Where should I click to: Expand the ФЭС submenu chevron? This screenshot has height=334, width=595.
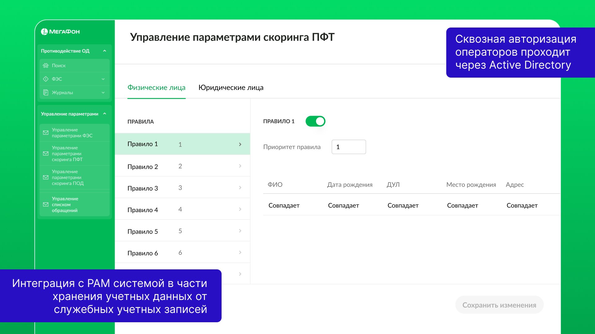[x=103, y=79]
